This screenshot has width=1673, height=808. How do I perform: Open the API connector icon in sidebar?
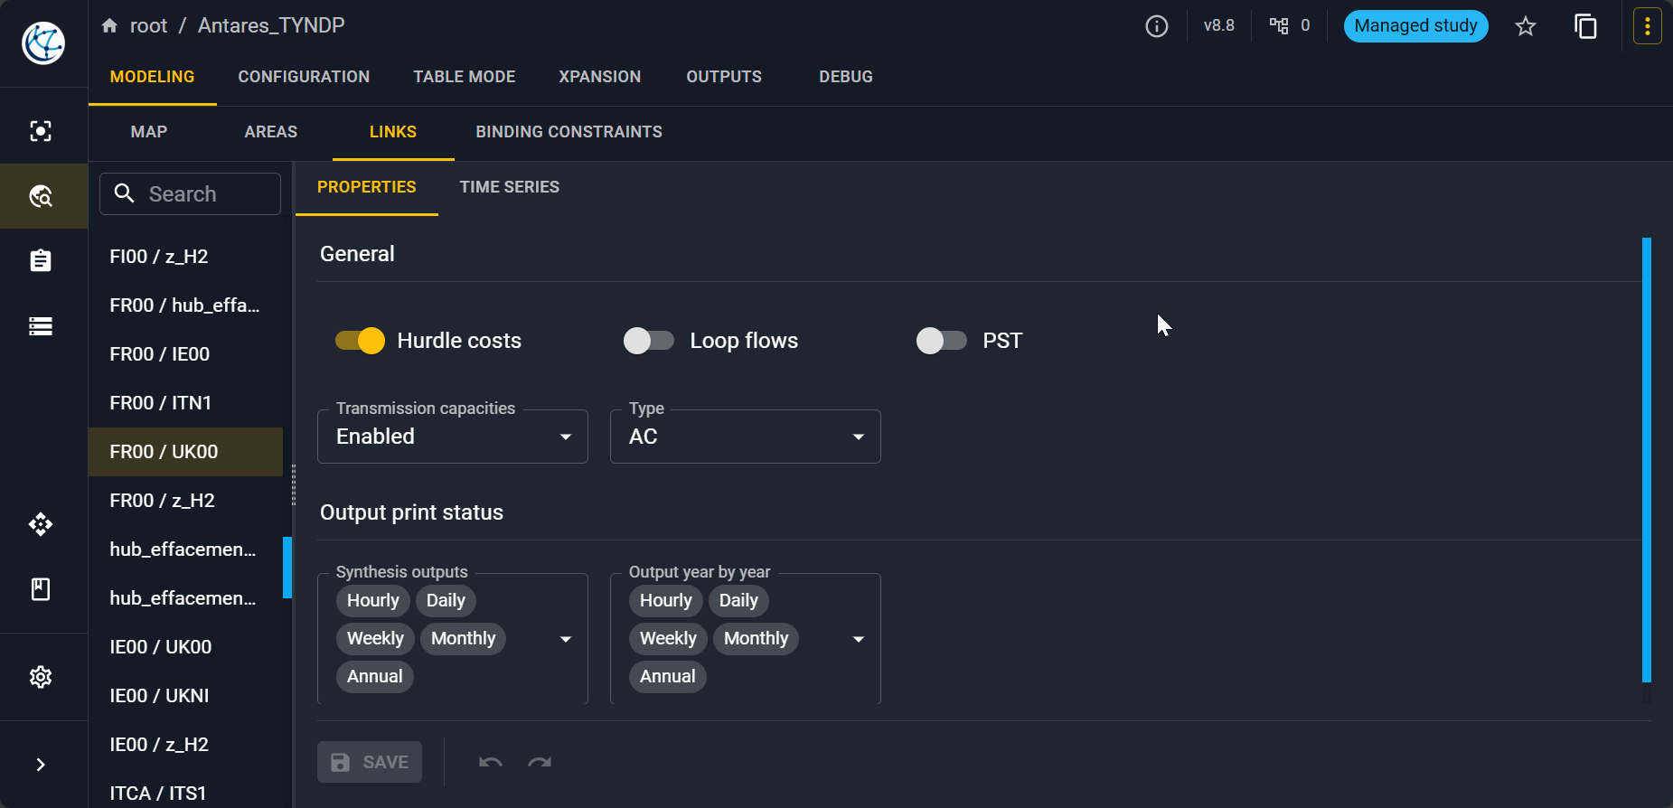[41, 524]
